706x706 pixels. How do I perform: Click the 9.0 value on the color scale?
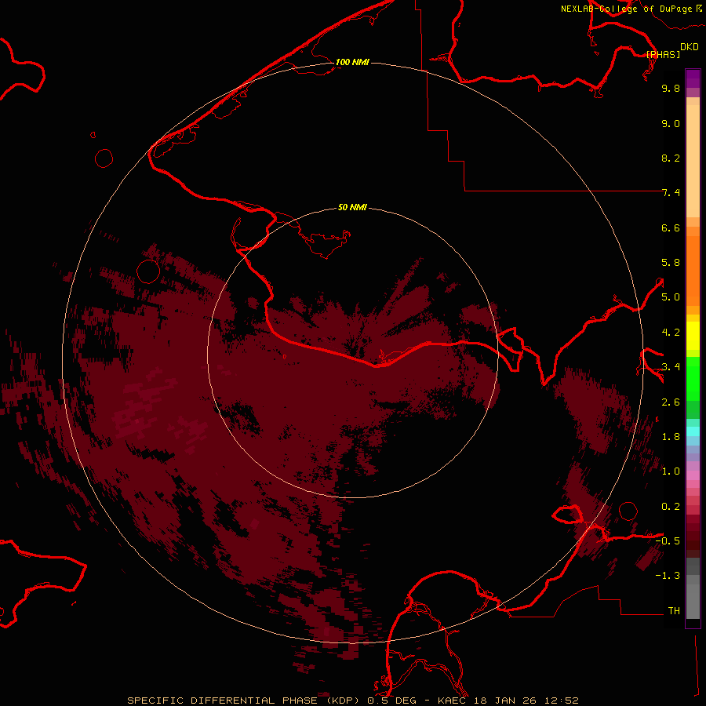click(671, 123)
